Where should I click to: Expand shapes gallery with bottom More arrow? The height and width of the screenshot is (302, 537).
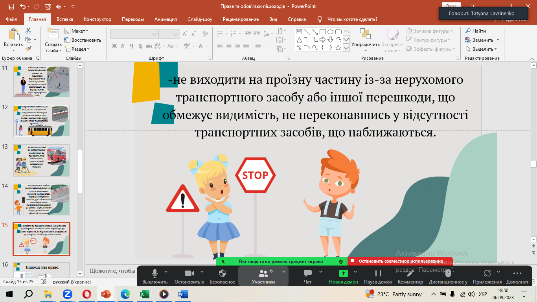click(346, 48)
